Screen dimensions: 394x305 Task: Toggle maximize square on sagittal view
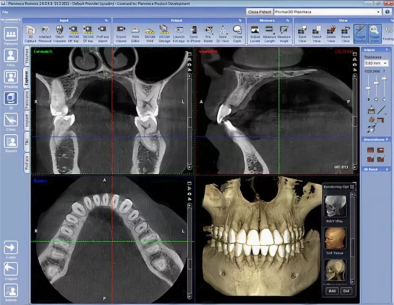click(x=355, y=54)
